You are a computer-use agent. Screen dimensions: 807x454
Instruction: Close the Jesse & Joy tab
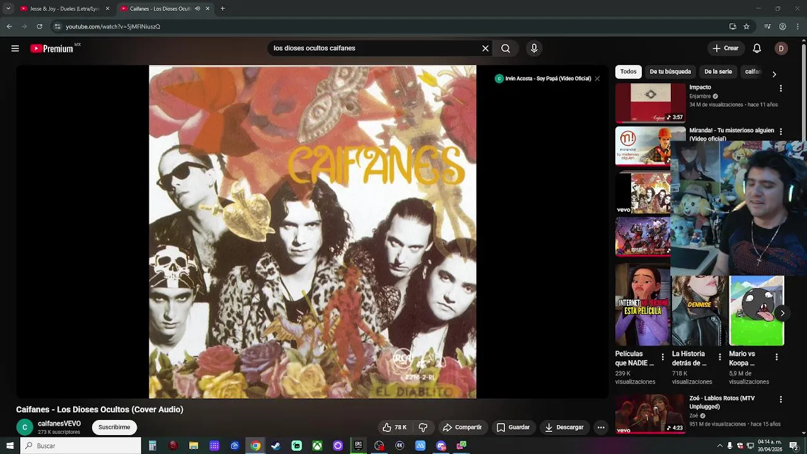[x=108, y=9]
